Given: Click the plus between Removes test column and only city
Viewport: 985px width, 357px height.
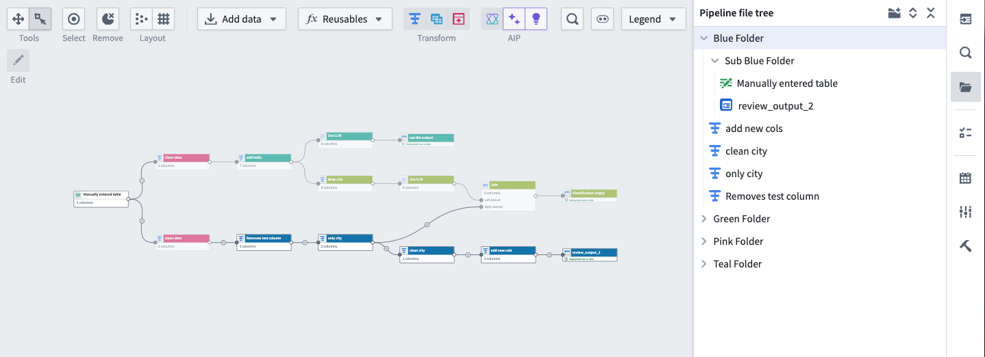Looking at the screenshot, I should (305, 242).
